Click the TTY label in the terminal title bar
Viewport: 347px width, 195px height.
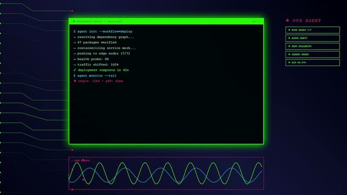click(x=256, y=22)
